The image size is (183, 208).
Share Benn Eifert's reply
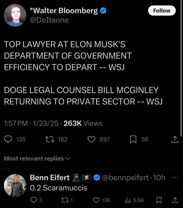(x=175, y=200)
